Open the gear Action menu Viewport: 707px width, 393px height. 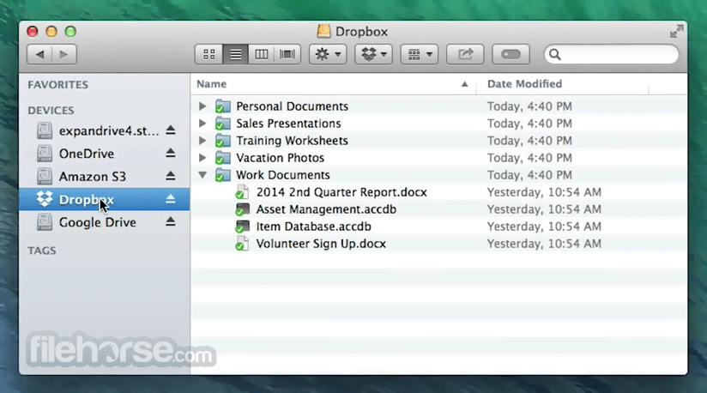tap(328, 55)
